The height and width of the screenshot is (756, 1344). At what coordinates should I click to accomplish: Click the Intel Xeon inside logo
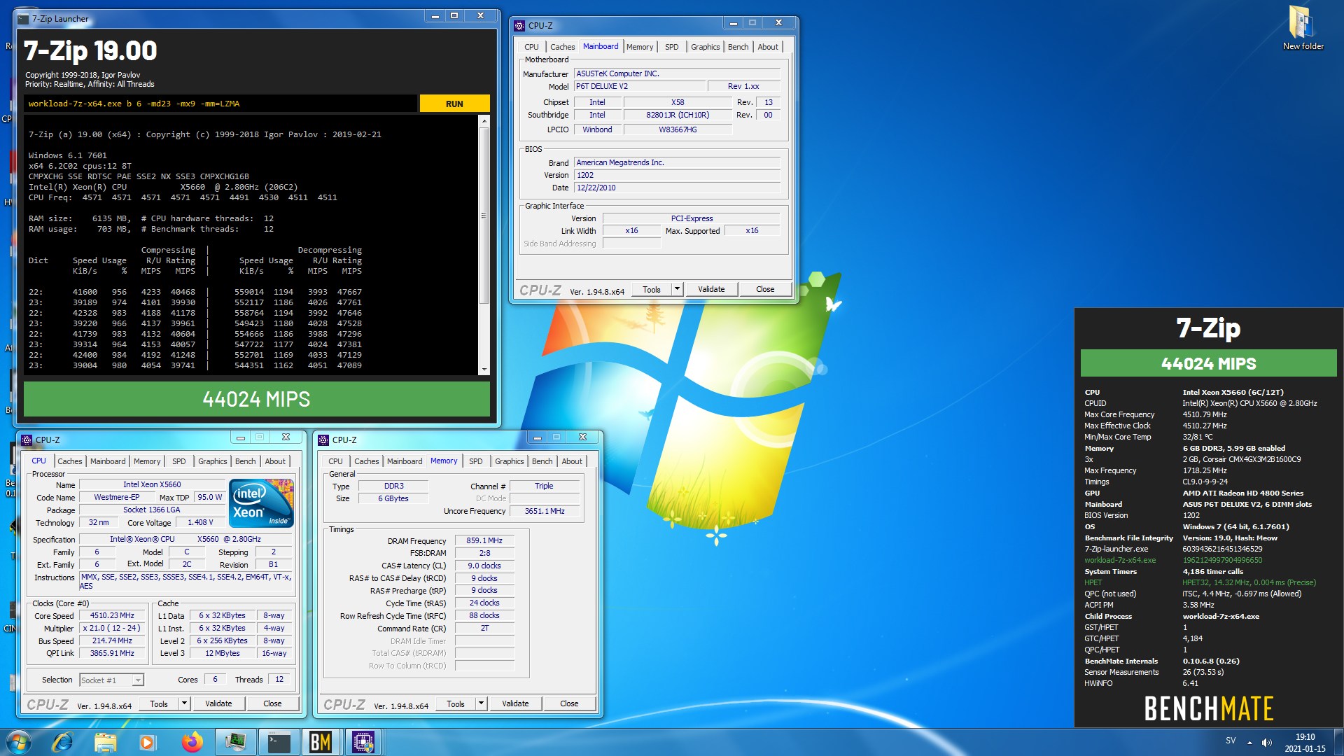coord(261,503)
